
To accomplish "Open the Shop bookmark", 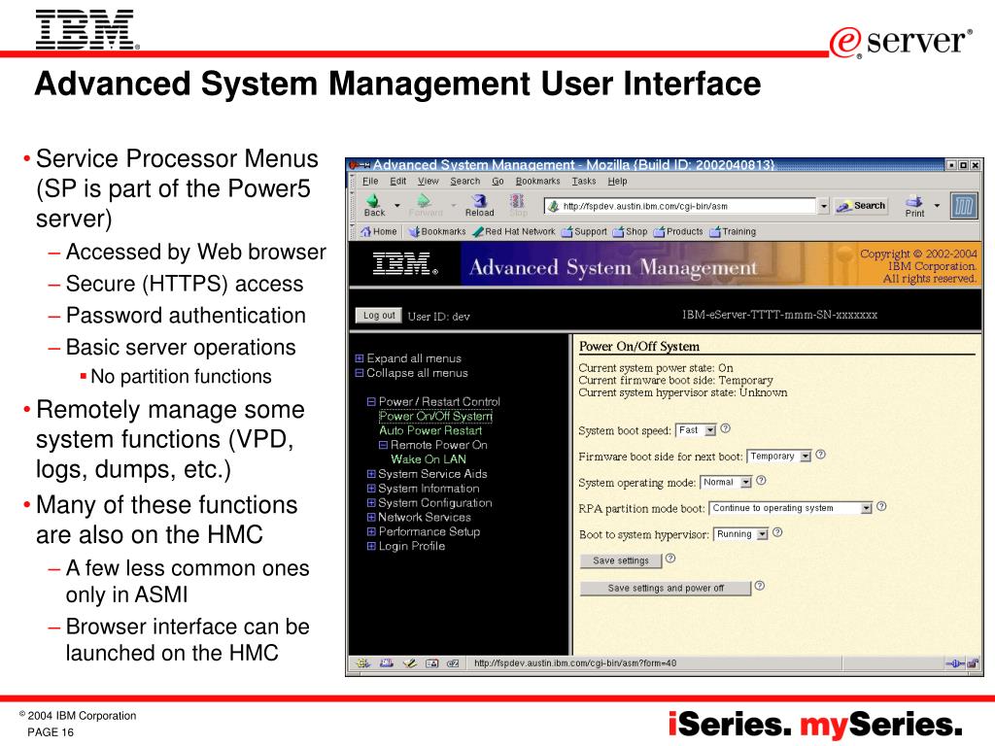I will click(630, 231).
